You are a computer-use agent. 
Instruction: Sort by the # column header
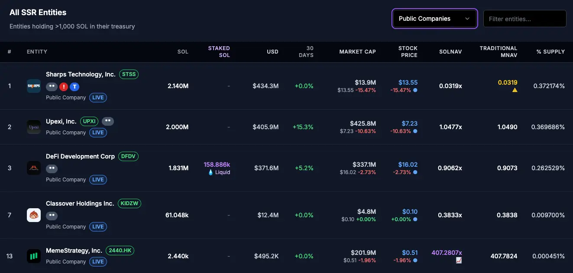click(10, 52)
